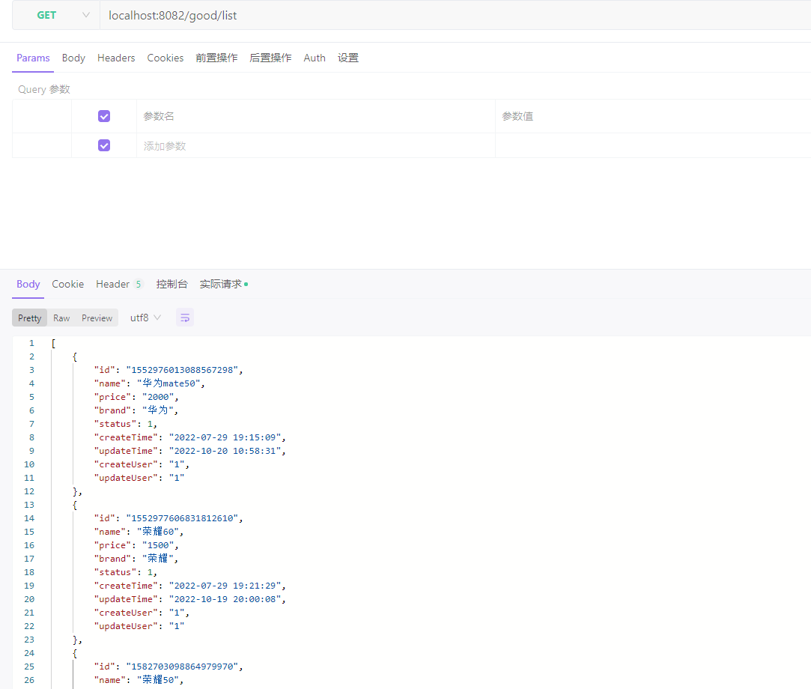Image resolution: width=811 pixels, height=689 pixels.
Task: Switch to the 后置操作 tab
Action: click(270, 58)
